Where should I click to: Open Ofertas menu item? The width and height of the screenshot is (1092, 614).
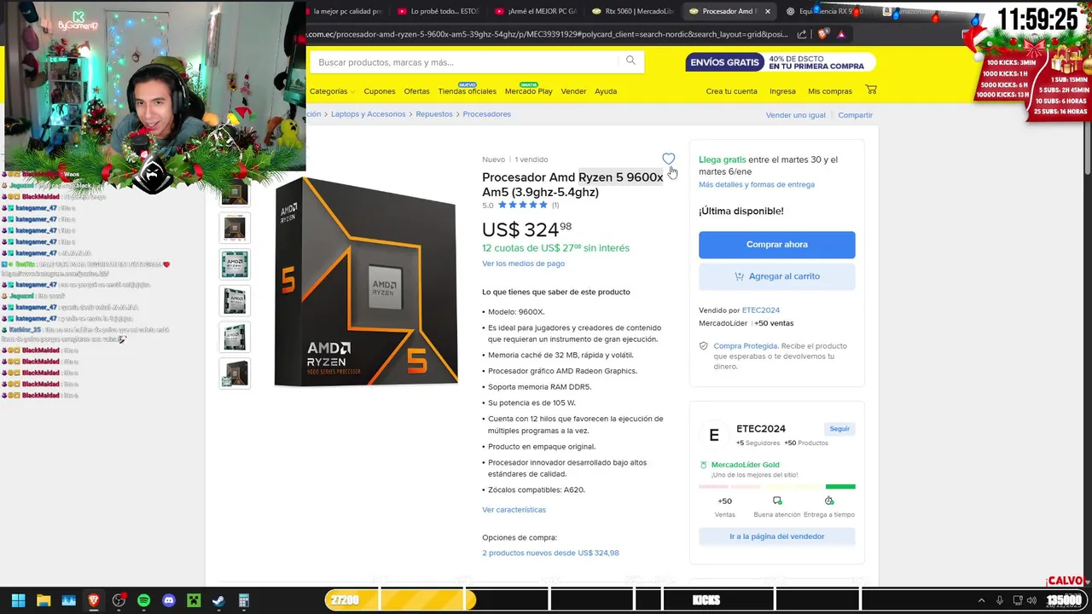416,91
